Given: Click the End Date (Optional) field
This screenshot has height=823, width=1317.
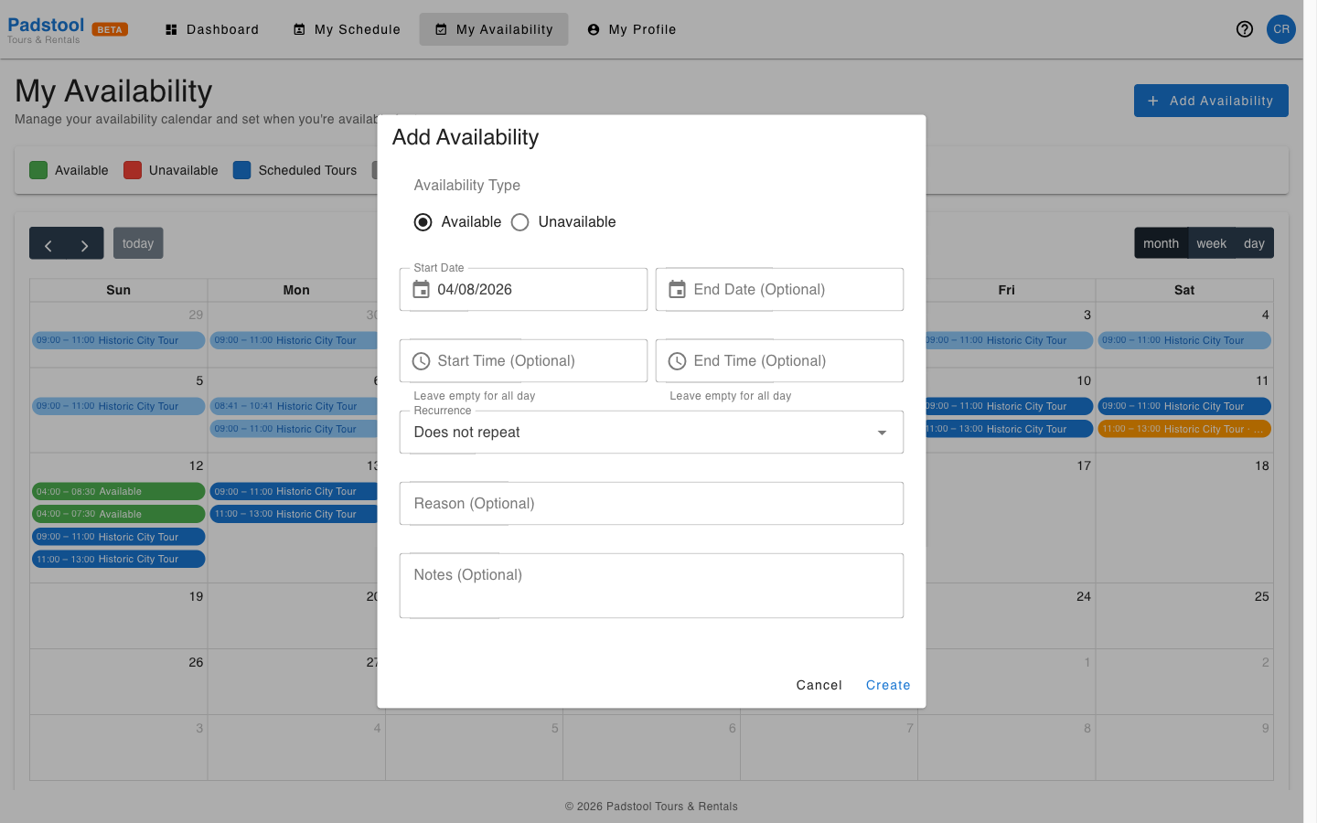Looking at the screenshot, I should coord(779,290).
